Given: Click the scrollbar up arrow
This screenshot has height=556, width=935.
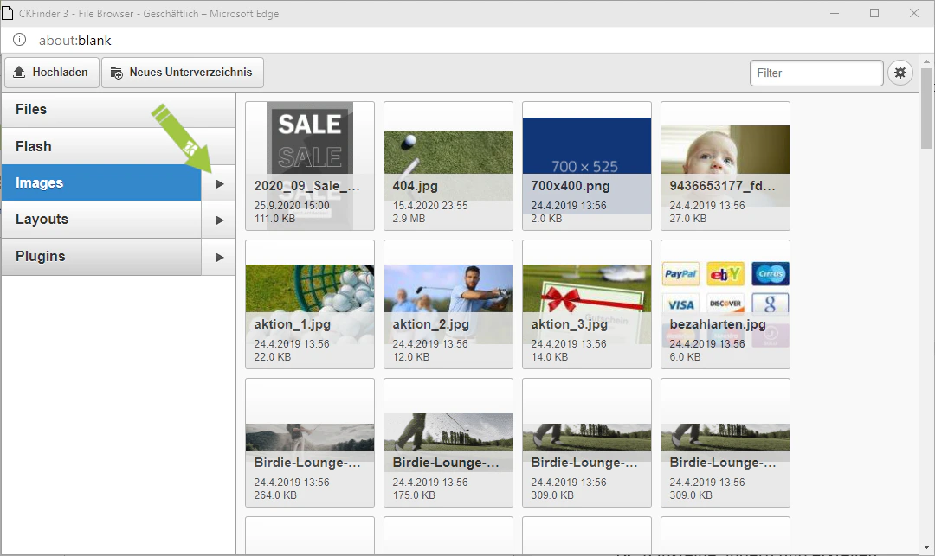Looking at the screenshot, I should tap(926, 61).
